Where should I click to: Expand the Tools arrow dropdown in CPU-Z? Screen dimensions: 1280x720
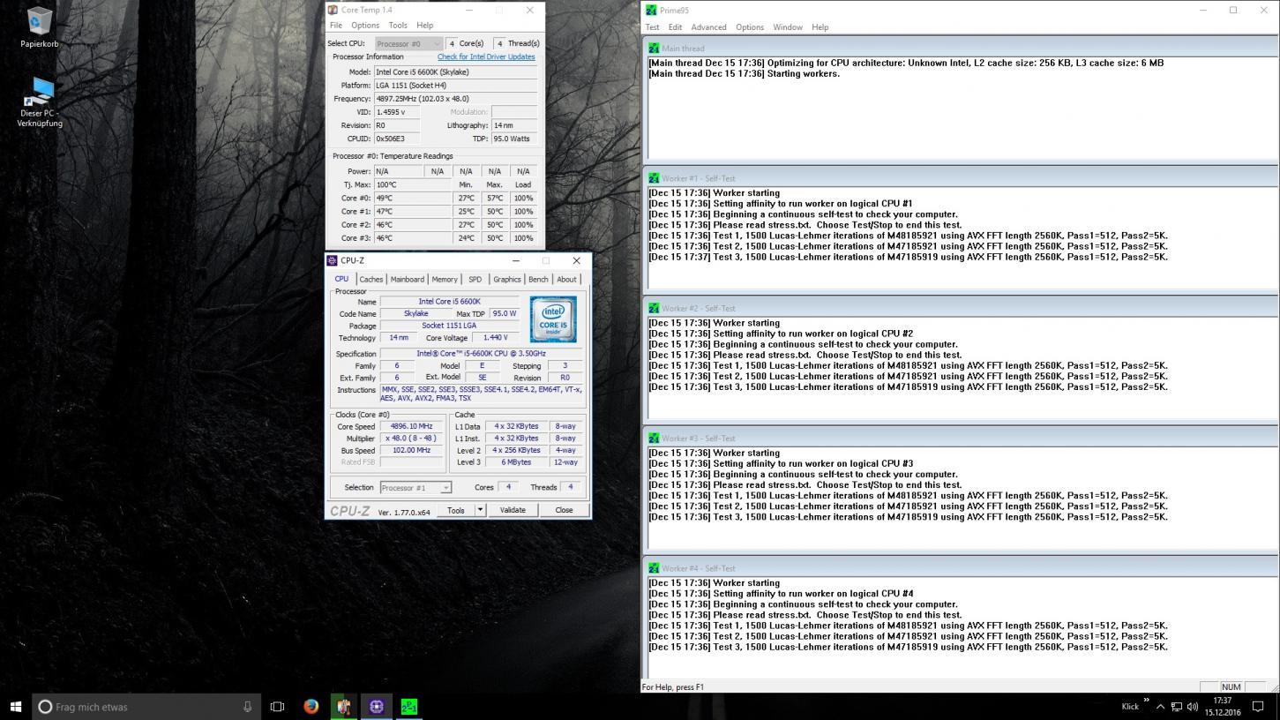(x=480, y=510)
